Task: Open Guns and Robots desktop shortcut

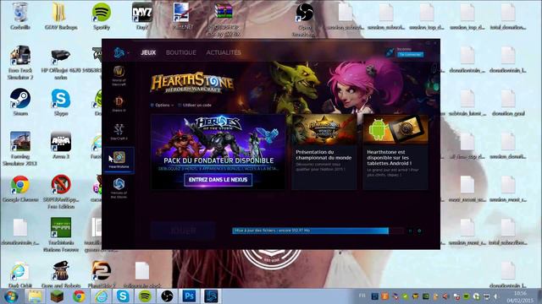Action: pyautogui.click(x=61, y=274)
